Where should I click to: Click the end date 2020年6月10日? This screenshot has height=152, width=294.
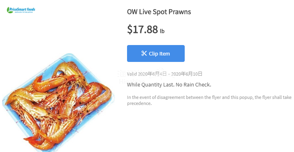tap(187, 74)
